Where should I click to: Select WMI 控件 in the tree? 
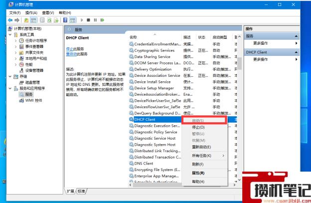[x=34, y=100]
